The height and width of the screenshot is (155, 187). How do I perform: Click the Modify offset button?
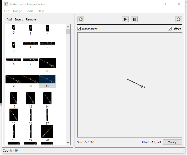point(172,142)
